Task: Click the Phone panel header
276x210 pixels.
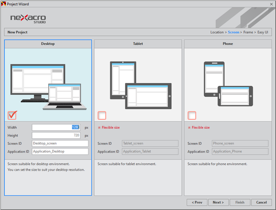Action: [228, 44]
